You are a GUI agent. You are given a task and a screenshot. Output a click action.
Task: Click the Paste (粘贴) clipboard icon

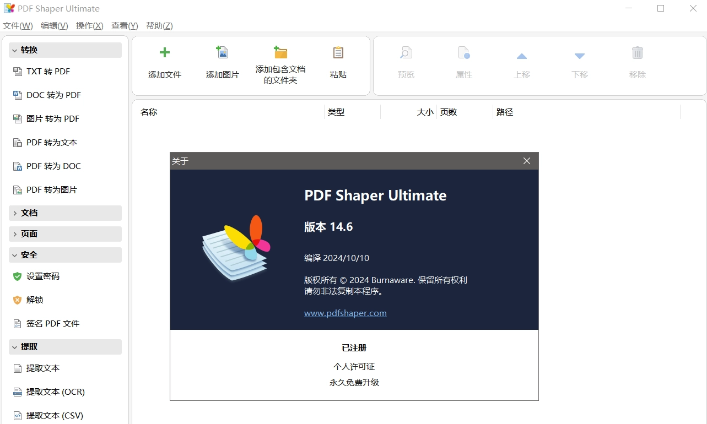(x=338, y=53)
